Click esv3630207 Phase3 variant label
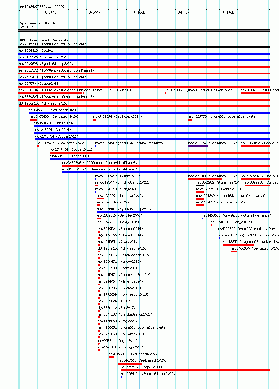This screenshot has height=389, width=279. [x=100, y=169]
